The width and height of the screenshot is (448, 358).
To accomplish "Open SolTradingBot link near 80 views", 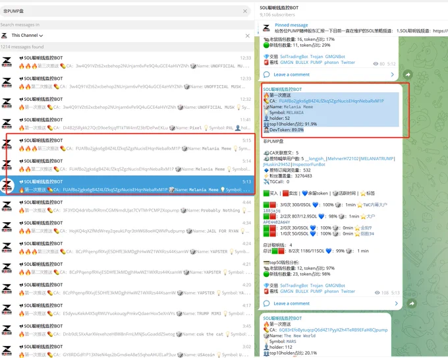I will (294, 57).
